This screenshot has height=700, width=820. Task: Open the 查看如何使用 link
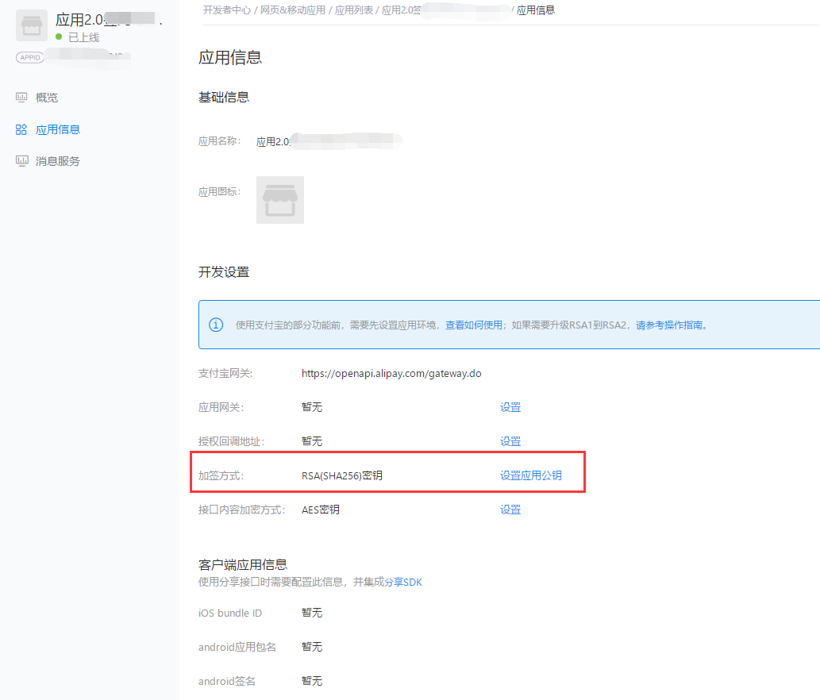pos(473,325)
